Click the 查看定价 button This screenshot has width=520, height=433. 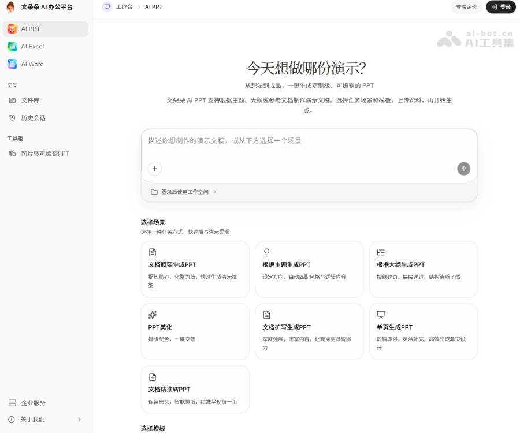(466, 7)
